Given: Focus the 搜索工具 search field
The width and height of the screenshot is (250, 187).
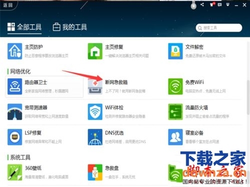Looking at the screenshot, I should [x=219, y=28].
